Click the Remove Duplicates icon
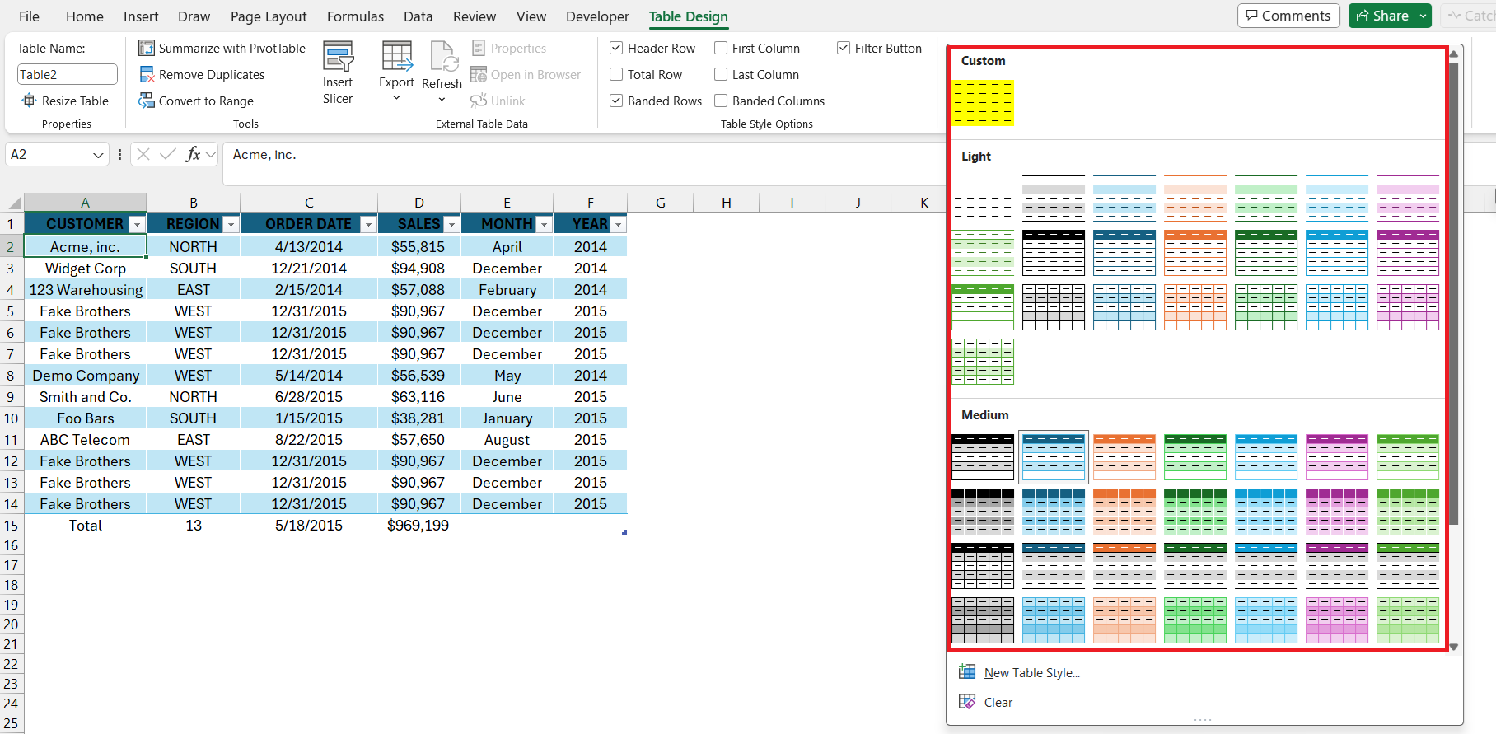Screen dimensions: 1496x734 click(147, 74)
